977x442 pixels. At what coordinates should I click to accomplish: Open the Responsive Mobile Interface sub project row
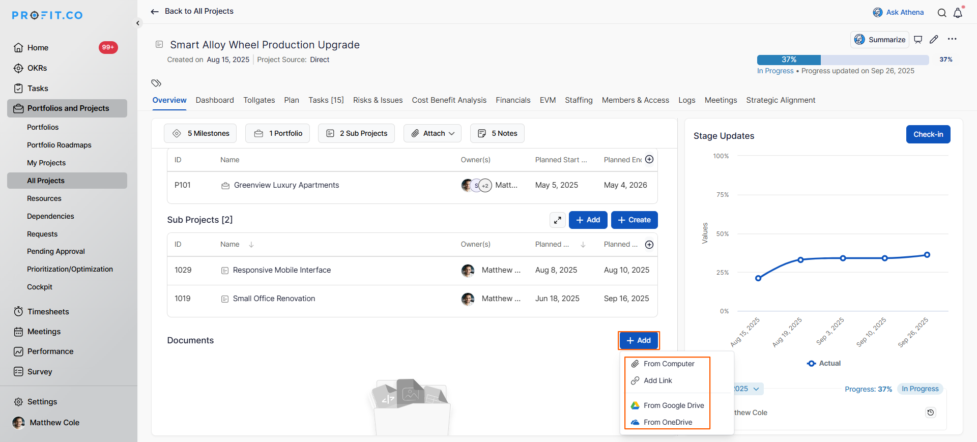tap(281, 270)
